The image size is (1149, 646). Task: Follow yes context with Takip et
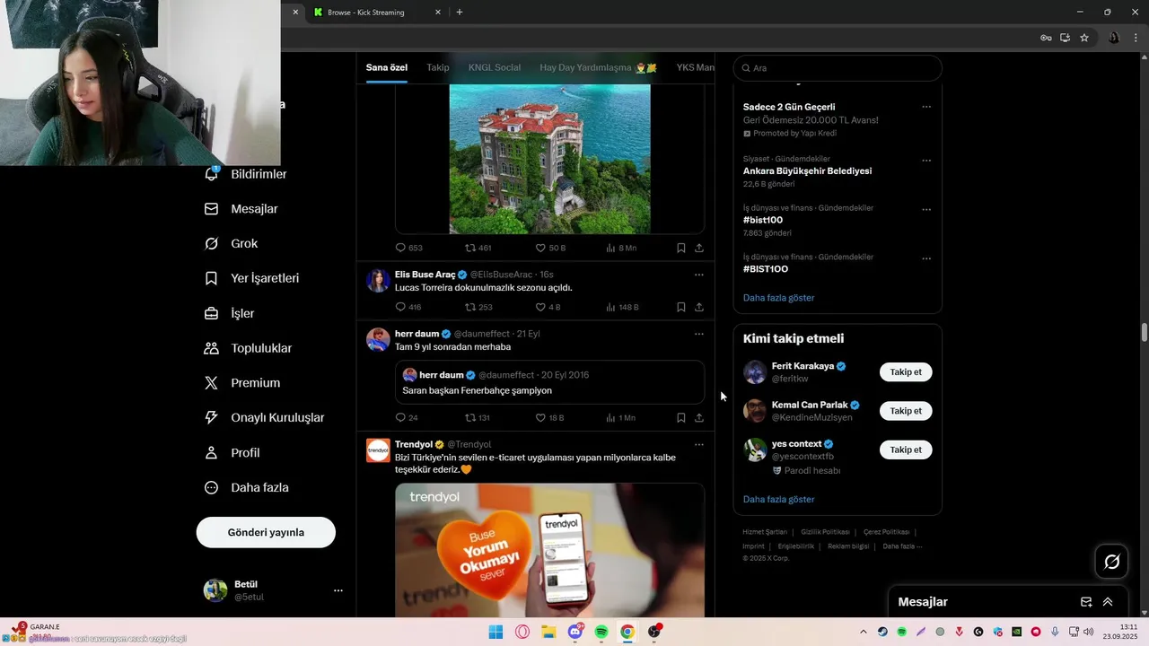[x=906, y=450]
